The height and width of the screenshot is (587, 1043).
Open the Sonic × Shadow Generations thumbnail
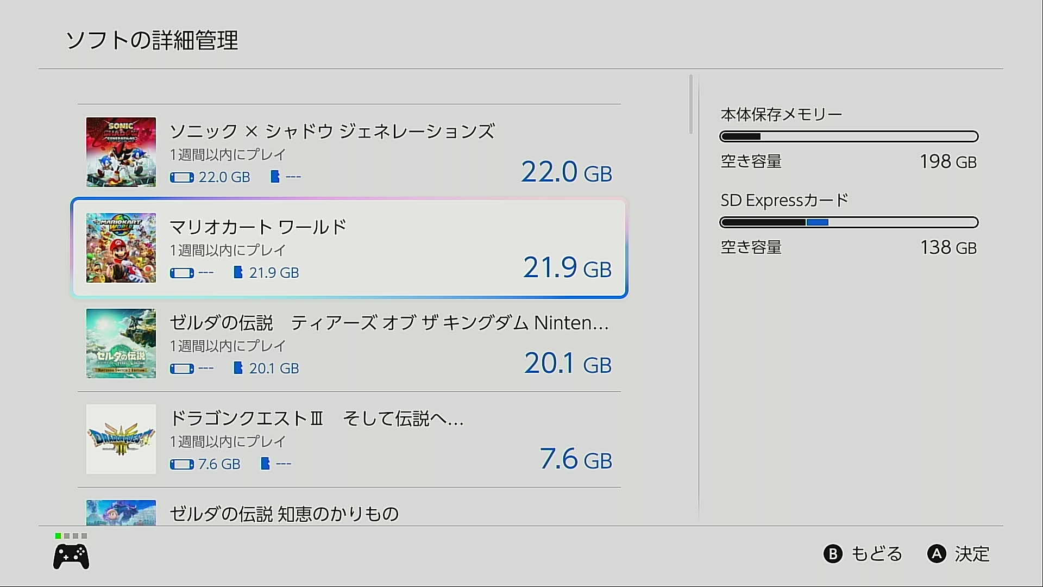pos(121,152)
